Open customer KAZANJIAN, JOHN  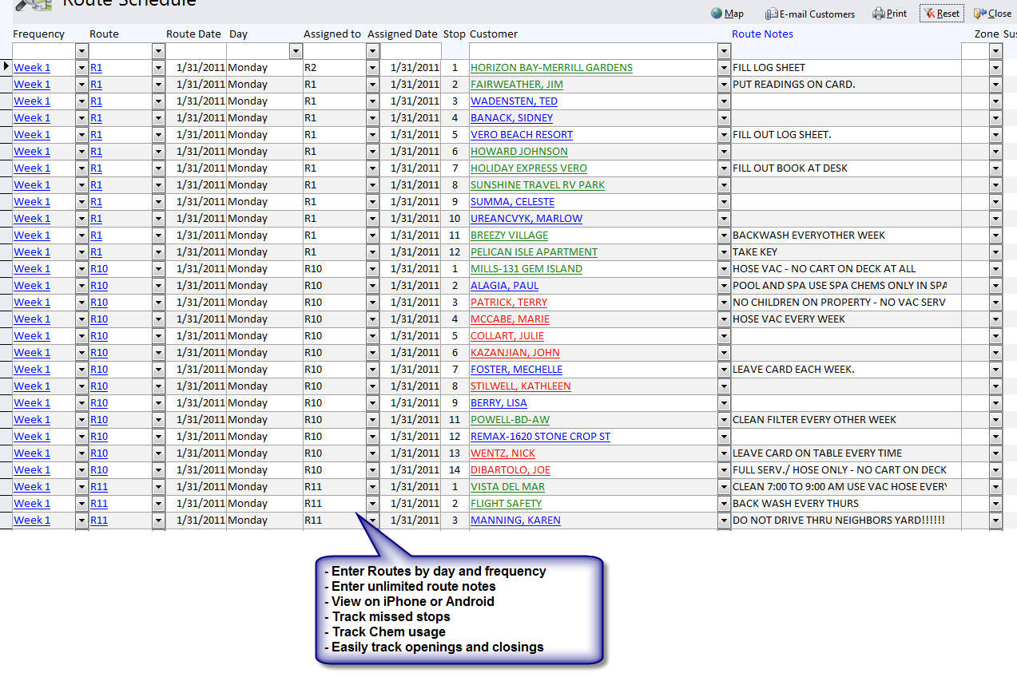click(514, 353)
